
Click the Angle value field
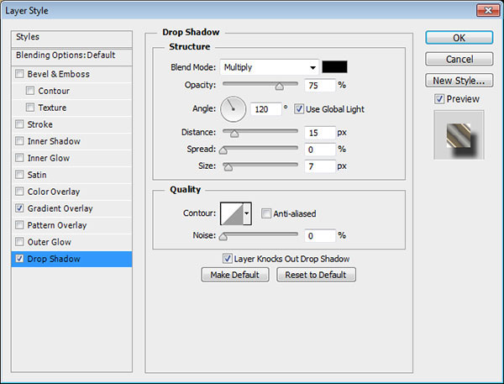265,109
